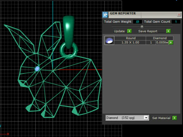
Task: Click the 0.005tw weight cell
Action: click(x=162, y=42)
